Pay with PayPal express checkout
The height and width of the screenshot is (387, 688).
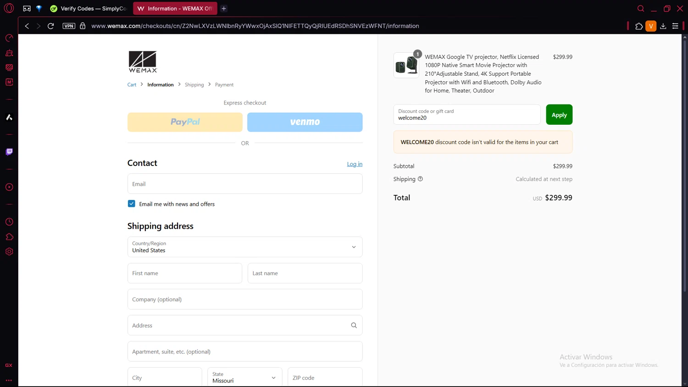[x=185, y=122]
